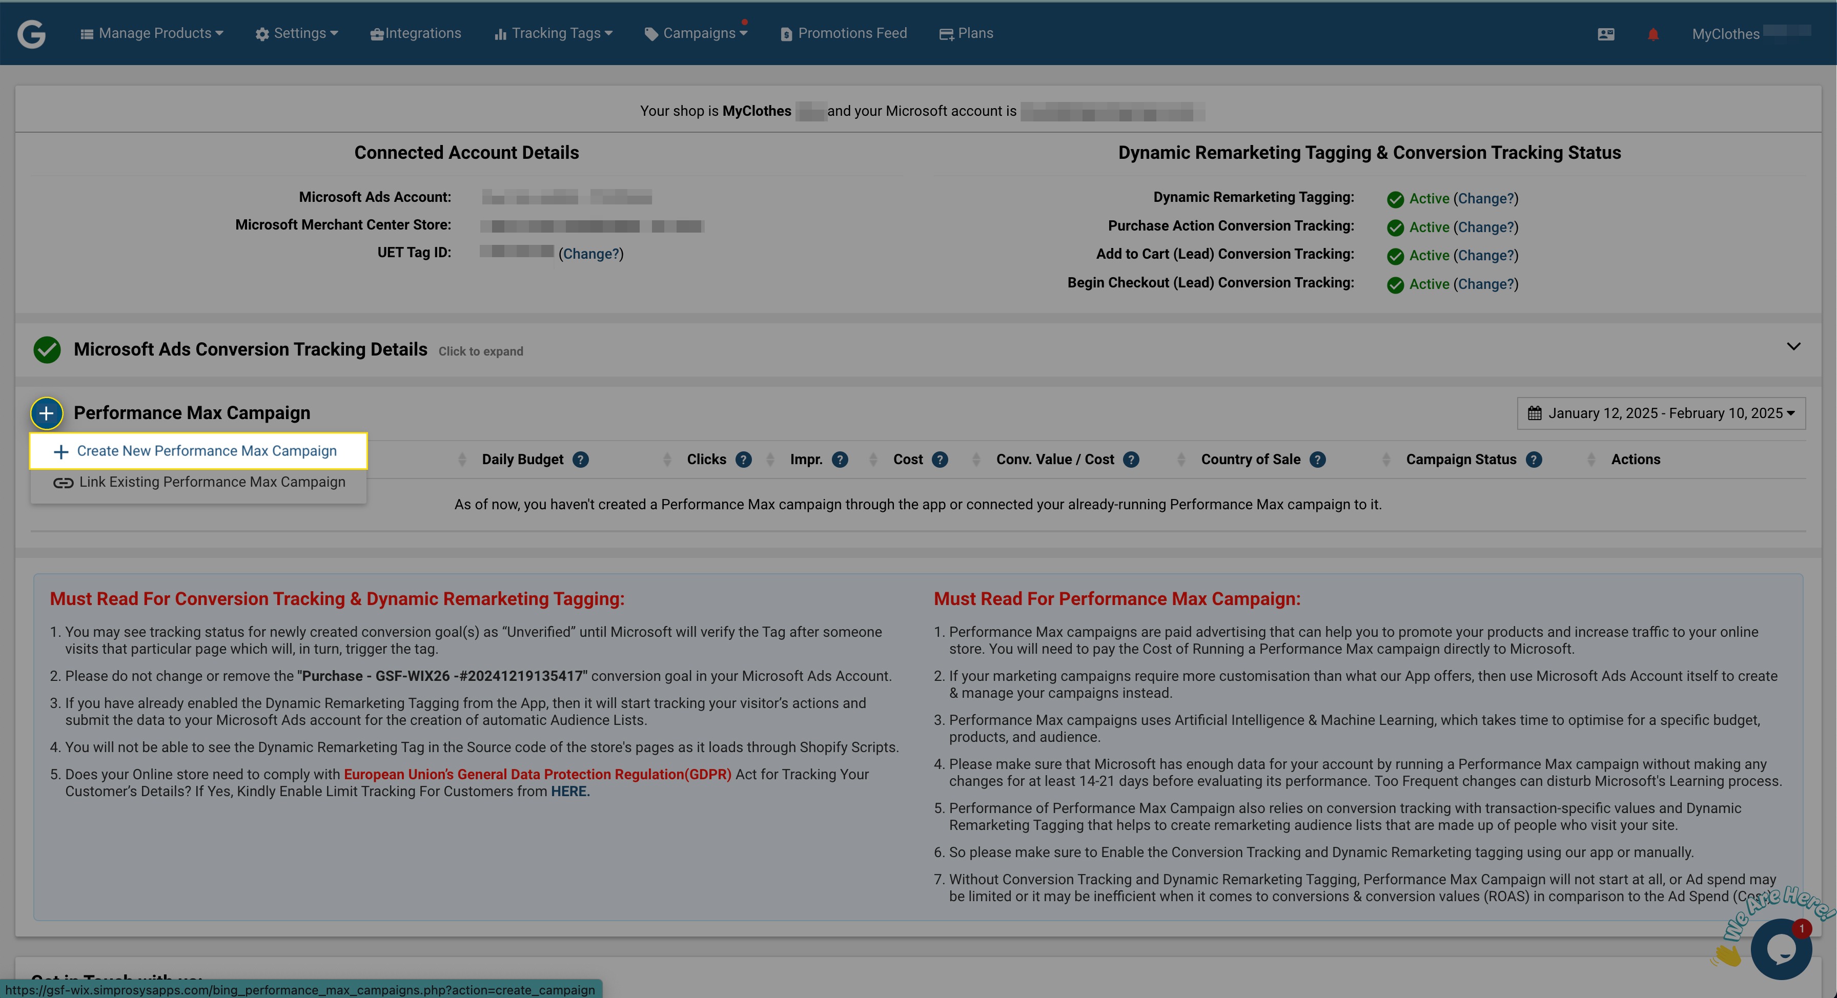Expand conversion tracking details chevron
This screenshot has width=1837, height=998.
(x=1793, y=346)
